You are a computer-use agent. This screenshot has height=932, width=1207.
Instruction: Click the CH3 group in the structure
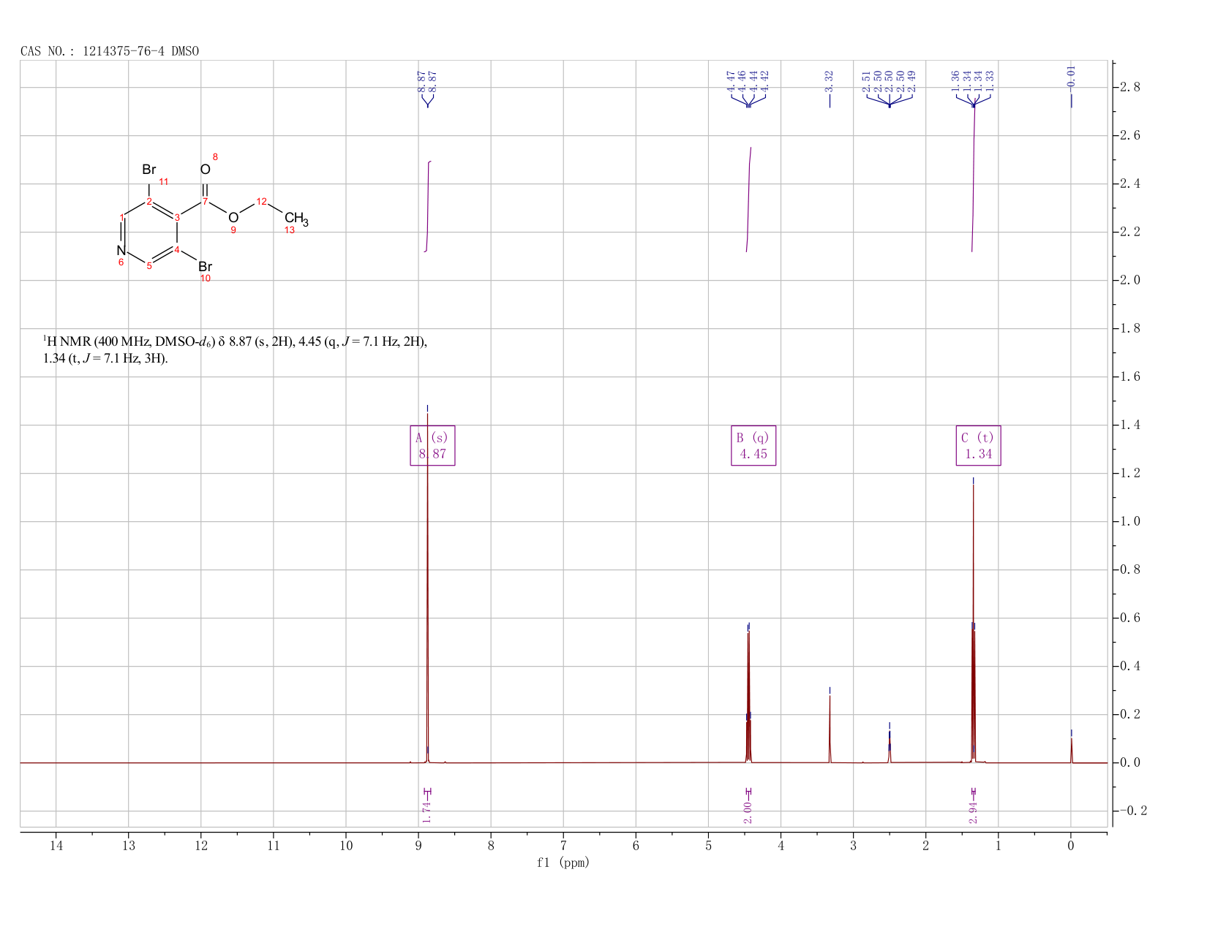296,219
